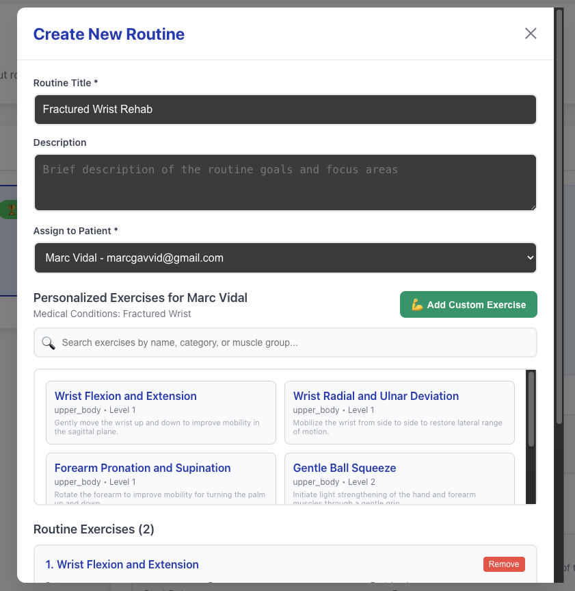Select the Wrist Radial and Ulnar Deviation card
Image resolution: width=575 pixels, height=591 pixels.
coord(399,413)
